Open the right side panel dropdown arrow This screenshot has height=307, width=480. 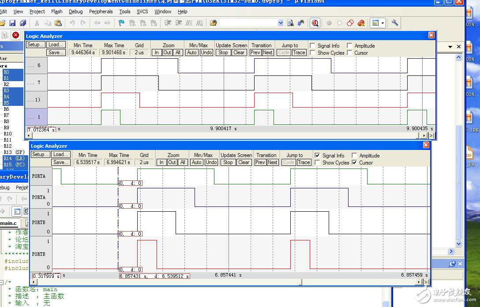(x=450, y=47)
